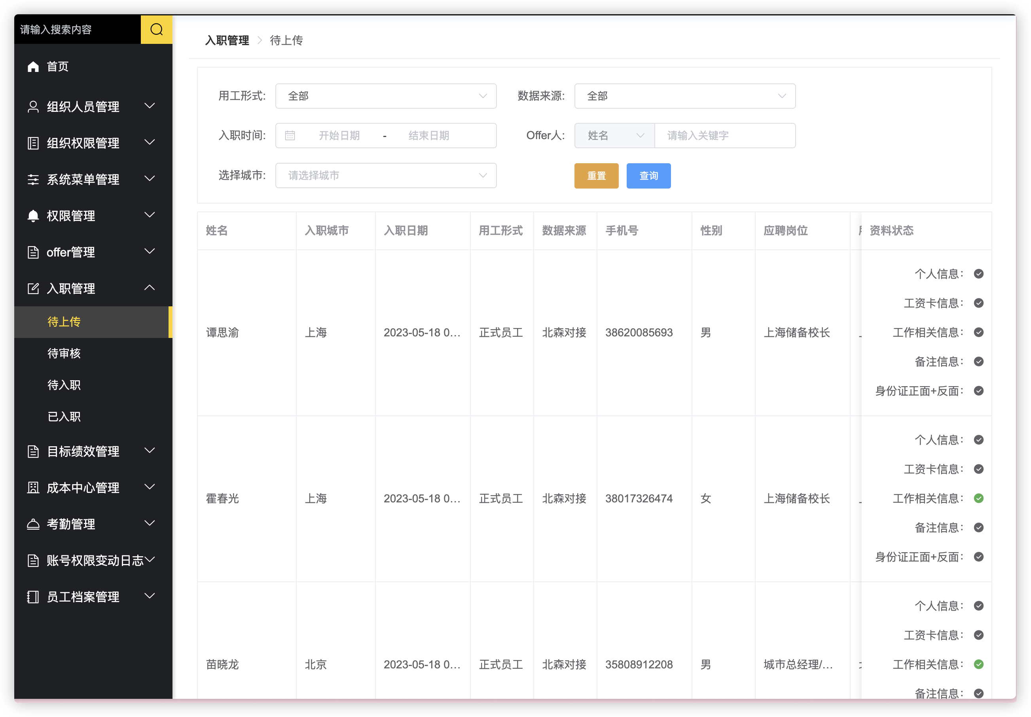Click 霍春光's 个人信息 status check icon
1031x717 pixels.
click(978, 440)
